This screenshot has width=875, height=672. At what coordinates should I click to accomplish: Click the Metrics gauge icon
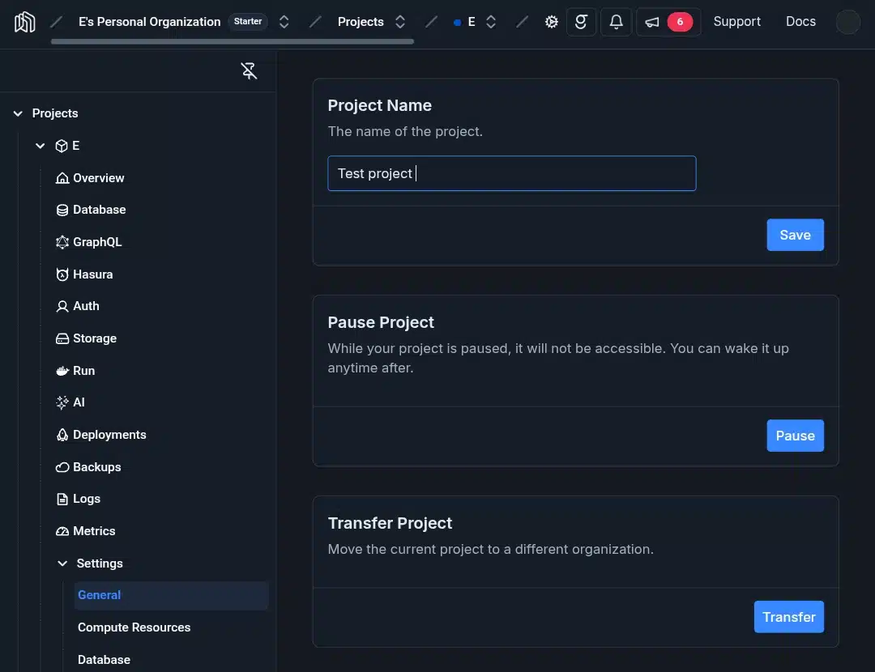point(62,531)
